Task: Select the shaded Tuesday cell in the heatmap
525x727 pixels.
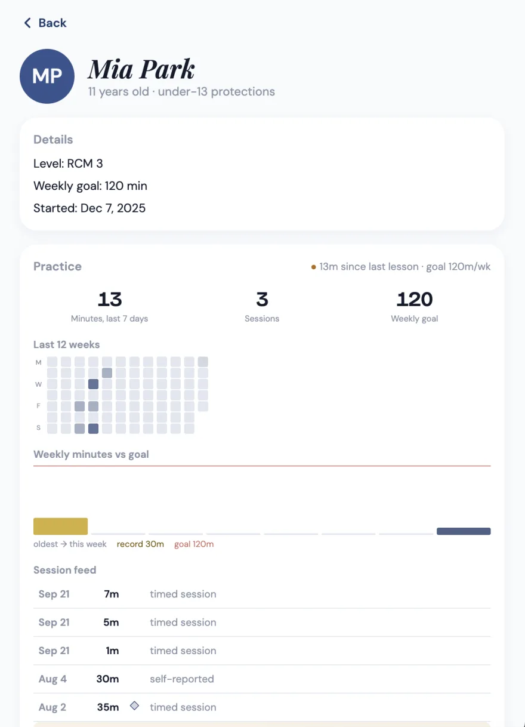Action: 107,373
